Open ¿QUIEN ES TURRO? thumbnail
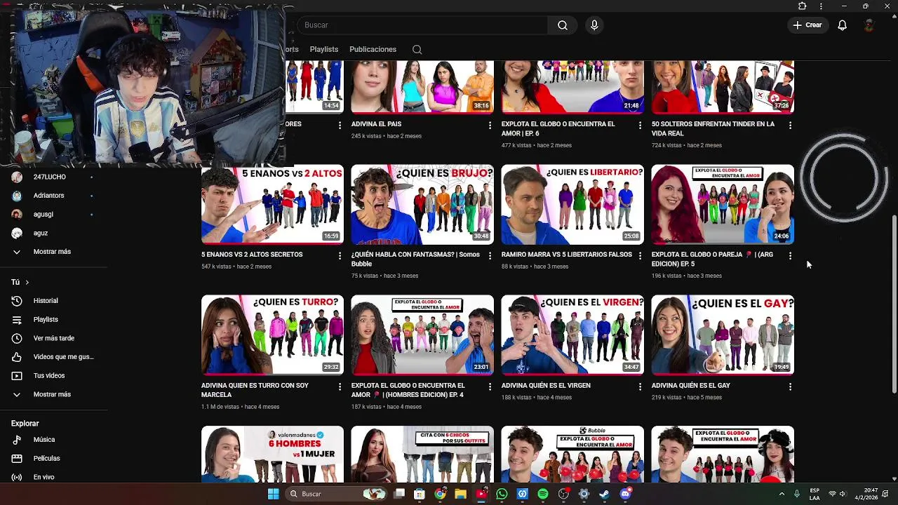Screen dimensions: 898x505 (272, 335)
